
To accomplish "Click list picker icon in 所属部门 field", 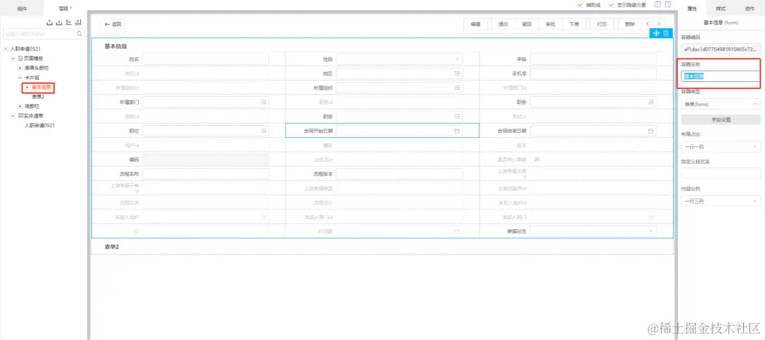I will (x=263, y=102).
